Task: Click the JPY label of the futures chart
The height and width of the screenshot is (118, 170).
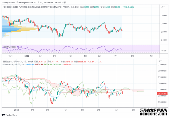Action: pyautogui.click(x=163, y=7)
